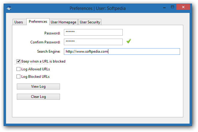This screenshot has width=198, height=132.
Task: Click the green password match checkmark
Action: (129, 41)
